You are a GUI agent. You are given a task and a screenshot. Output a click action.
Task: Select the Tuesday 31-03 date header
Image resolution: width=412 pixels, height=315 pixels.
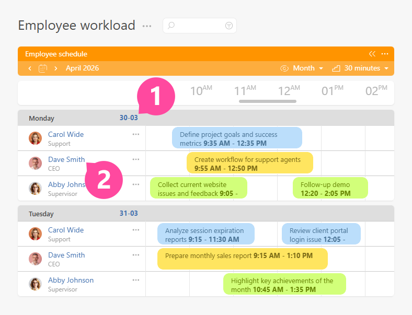pos(128,214)
